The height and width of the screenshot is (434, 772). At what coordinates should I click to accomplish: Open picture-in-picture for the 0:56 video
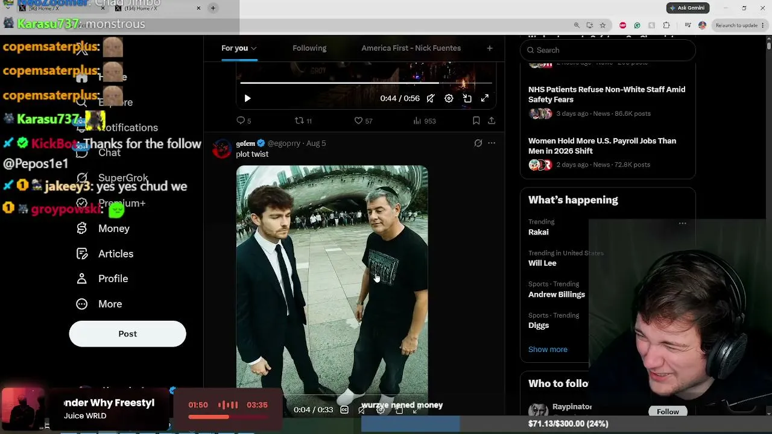(x=467, y=98)
